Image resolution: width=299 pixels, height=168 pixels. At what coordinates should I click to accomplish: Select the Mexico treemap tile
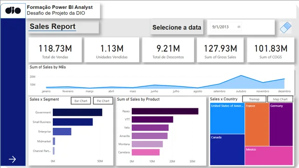coord(269,156)
